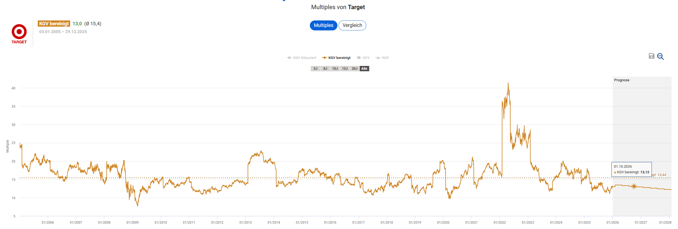This screenshot has height=229, width=678.
Task: Click the forecast marker at 01.10.2026
Action: (x=634, y=186)
